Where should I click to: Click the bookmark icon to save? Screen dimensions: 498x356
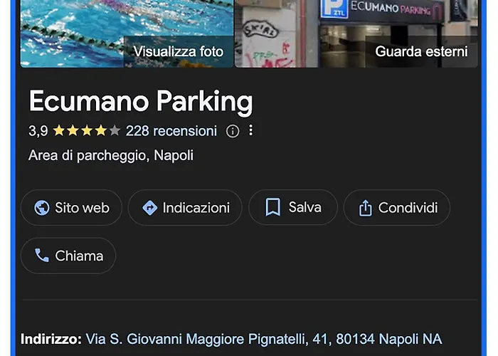[x=272, y=207]
